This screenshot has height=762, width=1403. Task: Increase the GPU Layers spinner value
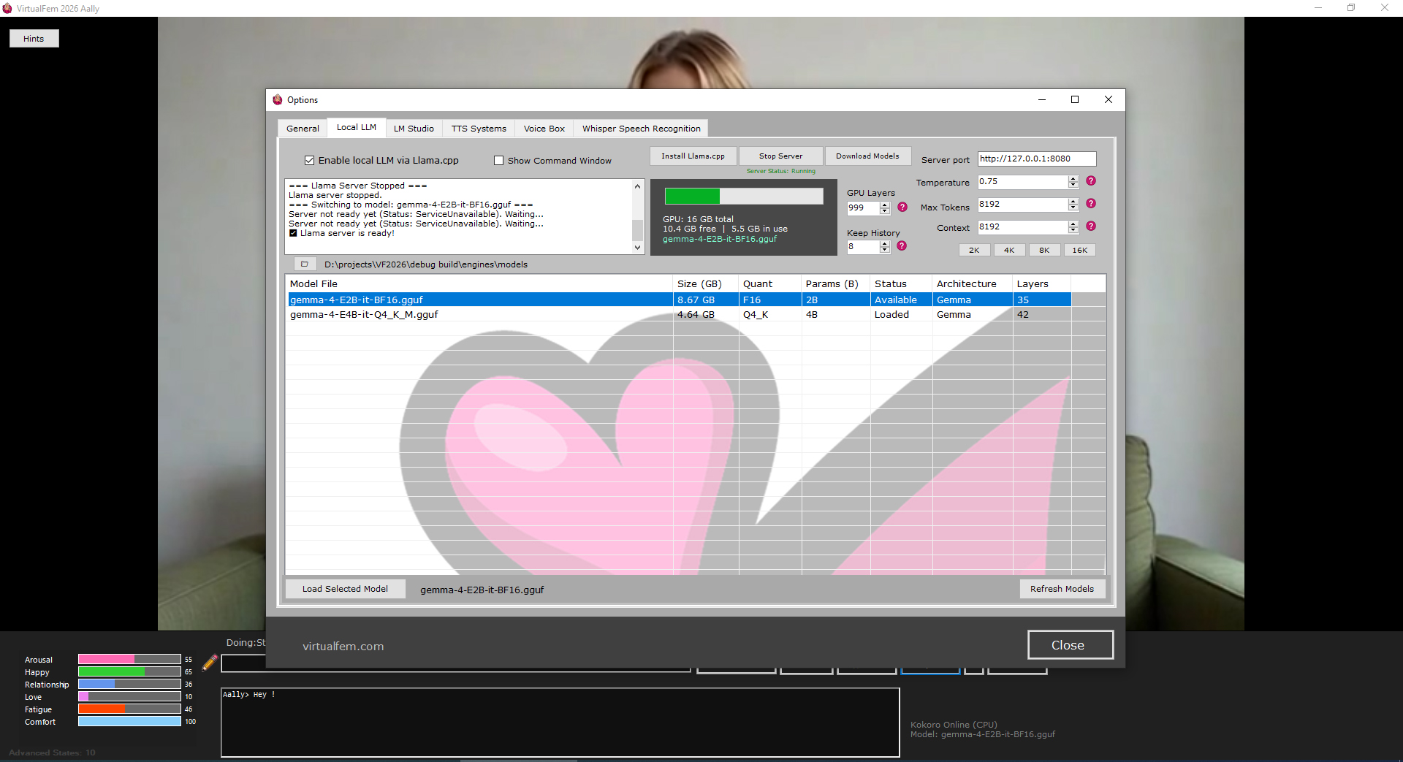pos(885,205)
